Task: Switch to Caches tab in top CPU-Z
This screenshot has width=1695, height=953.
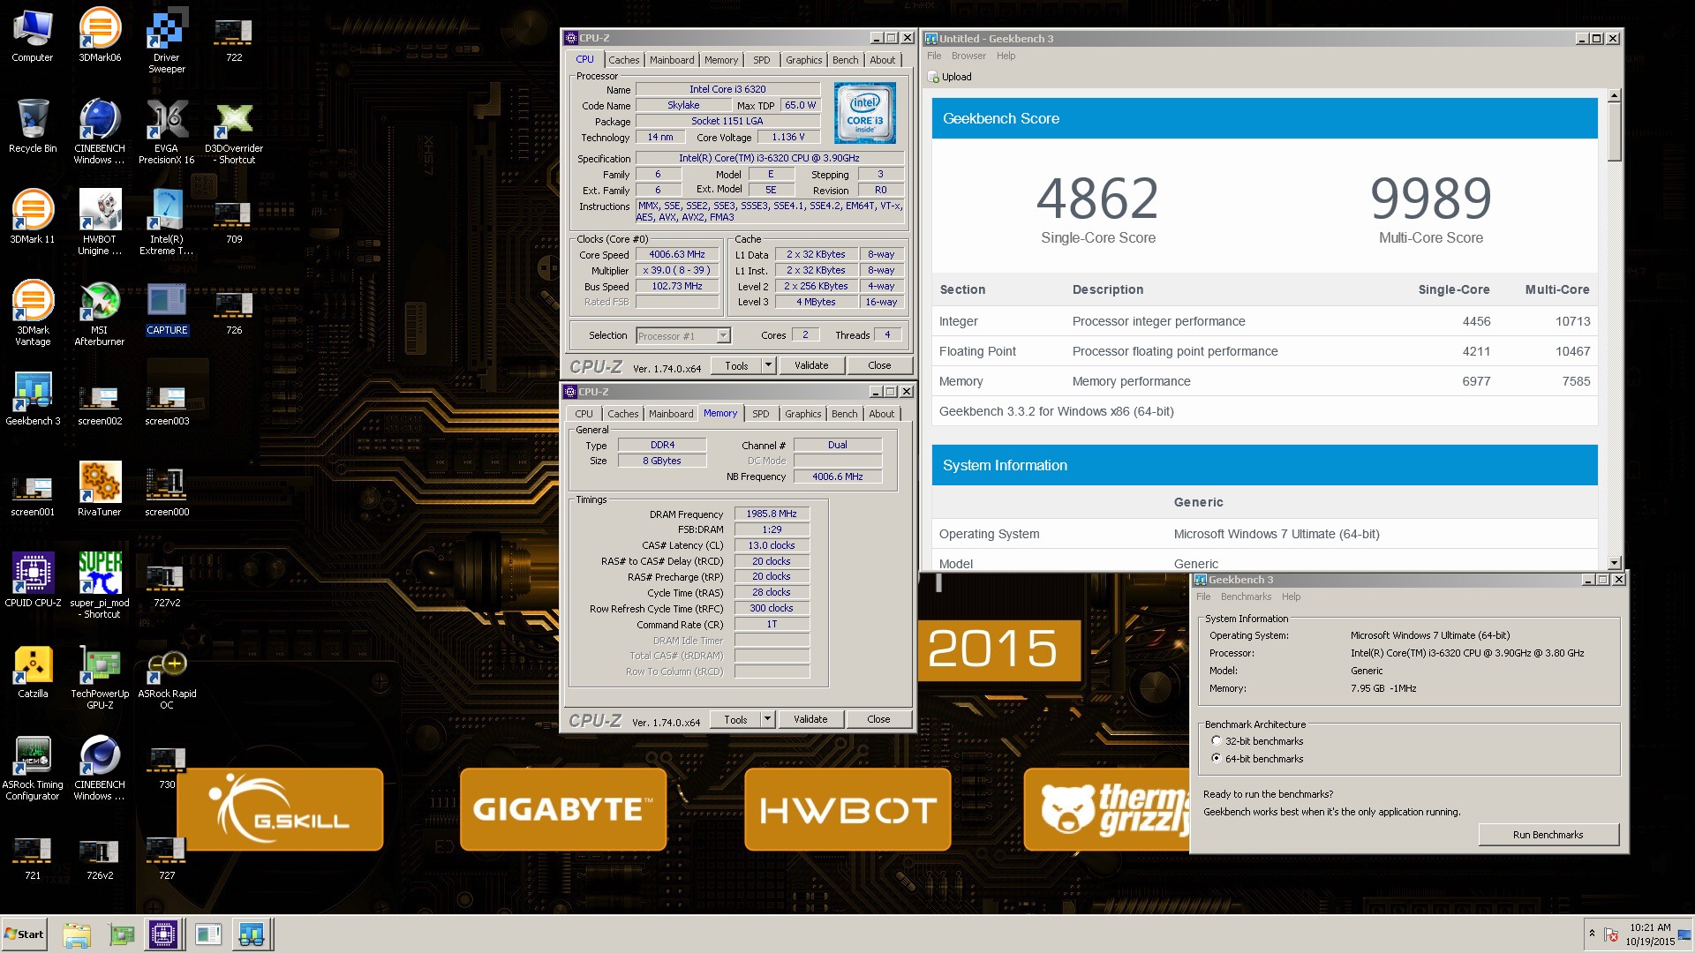Action: [x=623, y=60]
